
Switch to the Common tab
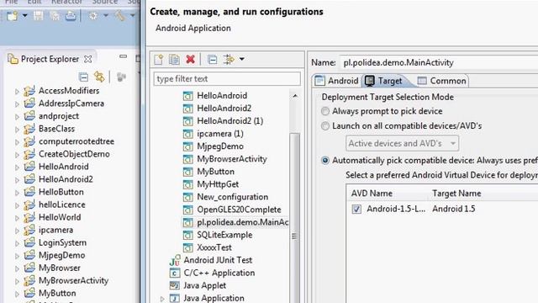(441, 81)
